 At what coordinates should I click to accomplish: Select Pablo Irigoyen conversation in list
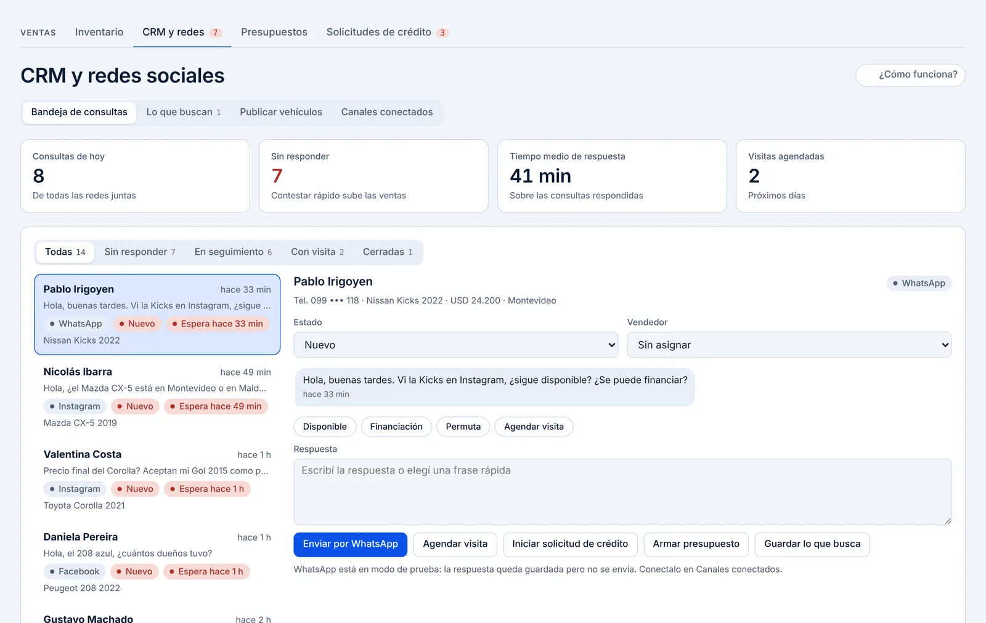pos(157,315)
